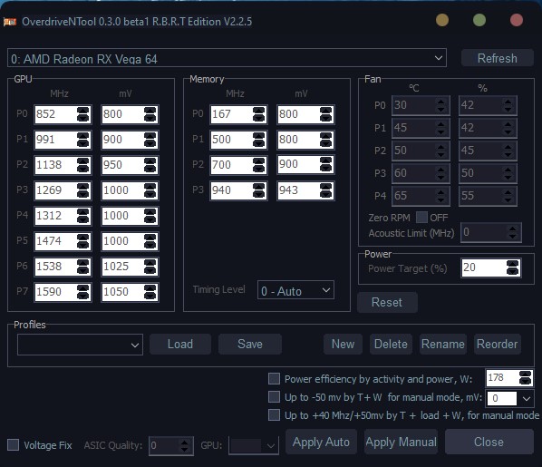Viewport: 542px width, 467px height.
Task: Click the Save profile button
Action: coord(250,345)
